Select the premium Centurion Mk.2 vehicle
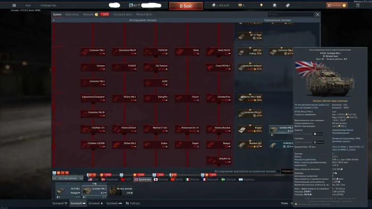372x209 pixels. 281,52
